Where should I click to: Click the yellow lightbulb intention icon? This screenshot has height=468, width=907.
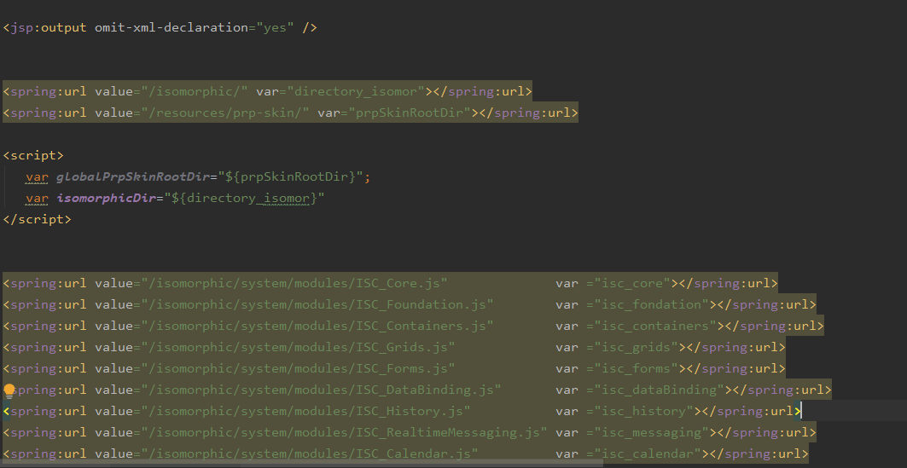point(10,390)
